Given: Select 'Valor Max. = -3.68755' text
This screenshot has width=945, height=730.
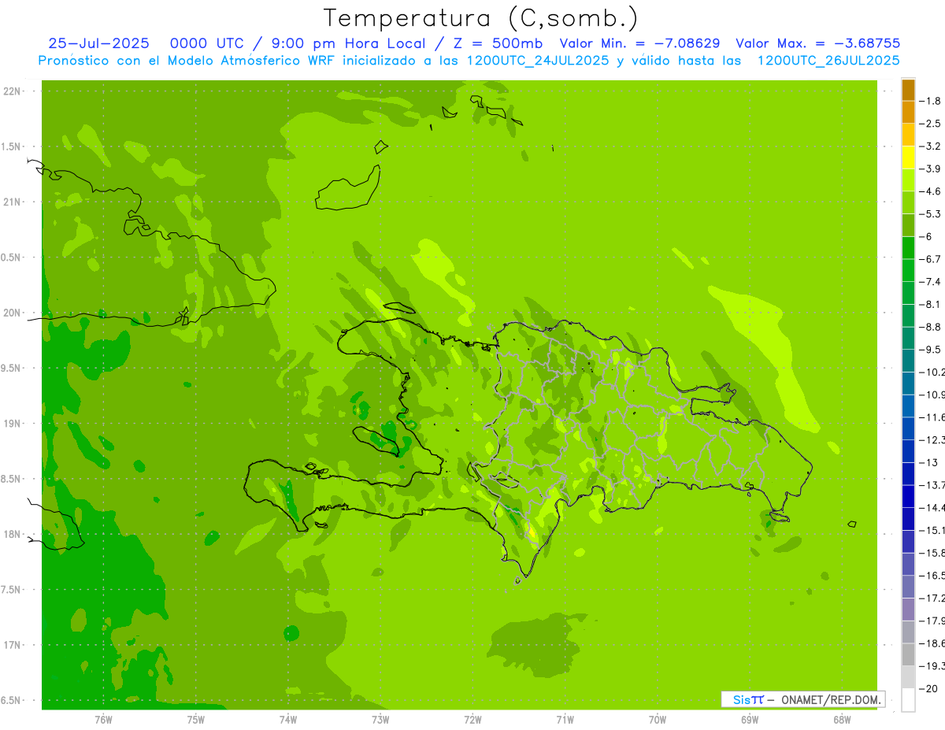Looking at the screenshot, I should (x=817, y=43).
